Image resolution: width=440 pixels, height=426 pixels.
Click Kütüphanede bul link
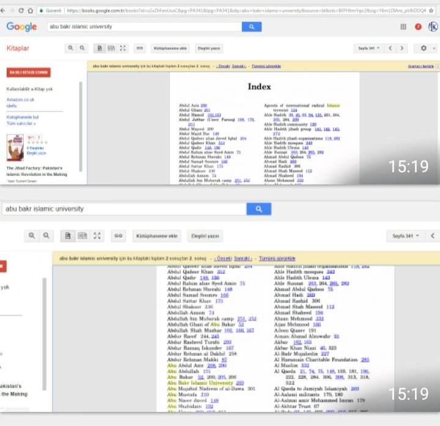23,117
